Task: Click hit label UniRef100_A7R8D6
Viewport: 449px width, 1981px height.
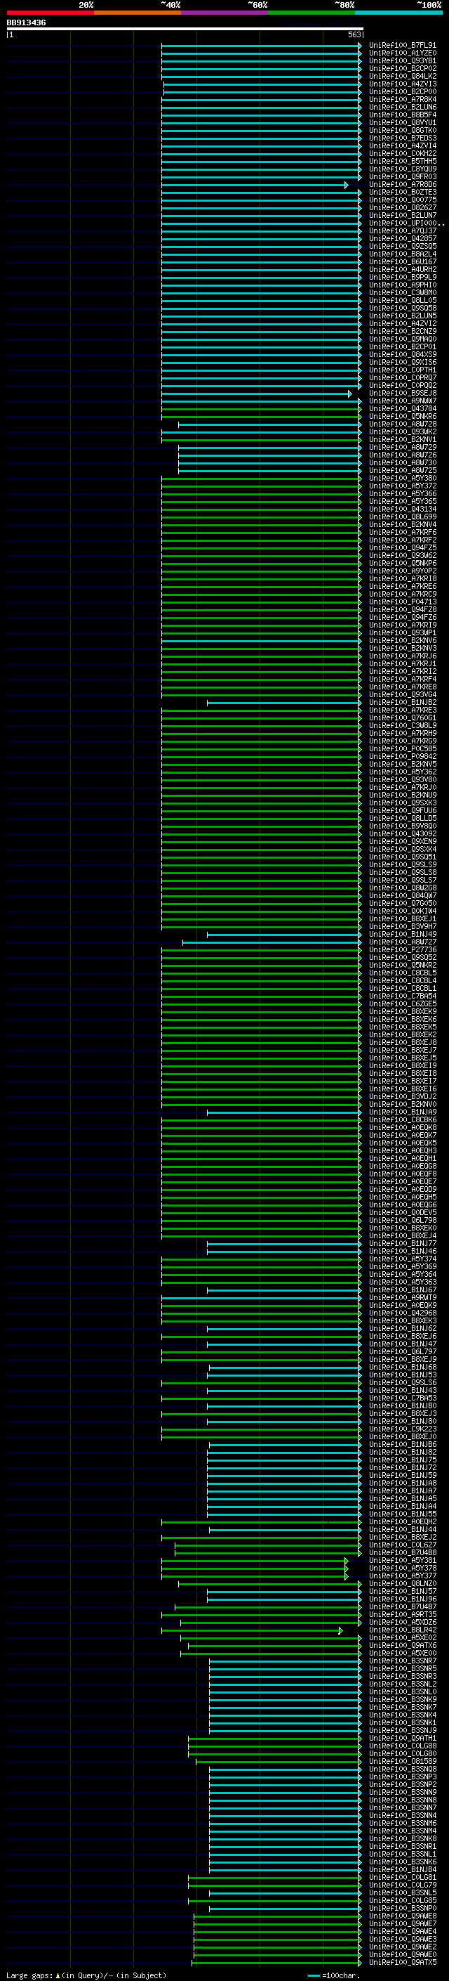Action: point(403,185)
